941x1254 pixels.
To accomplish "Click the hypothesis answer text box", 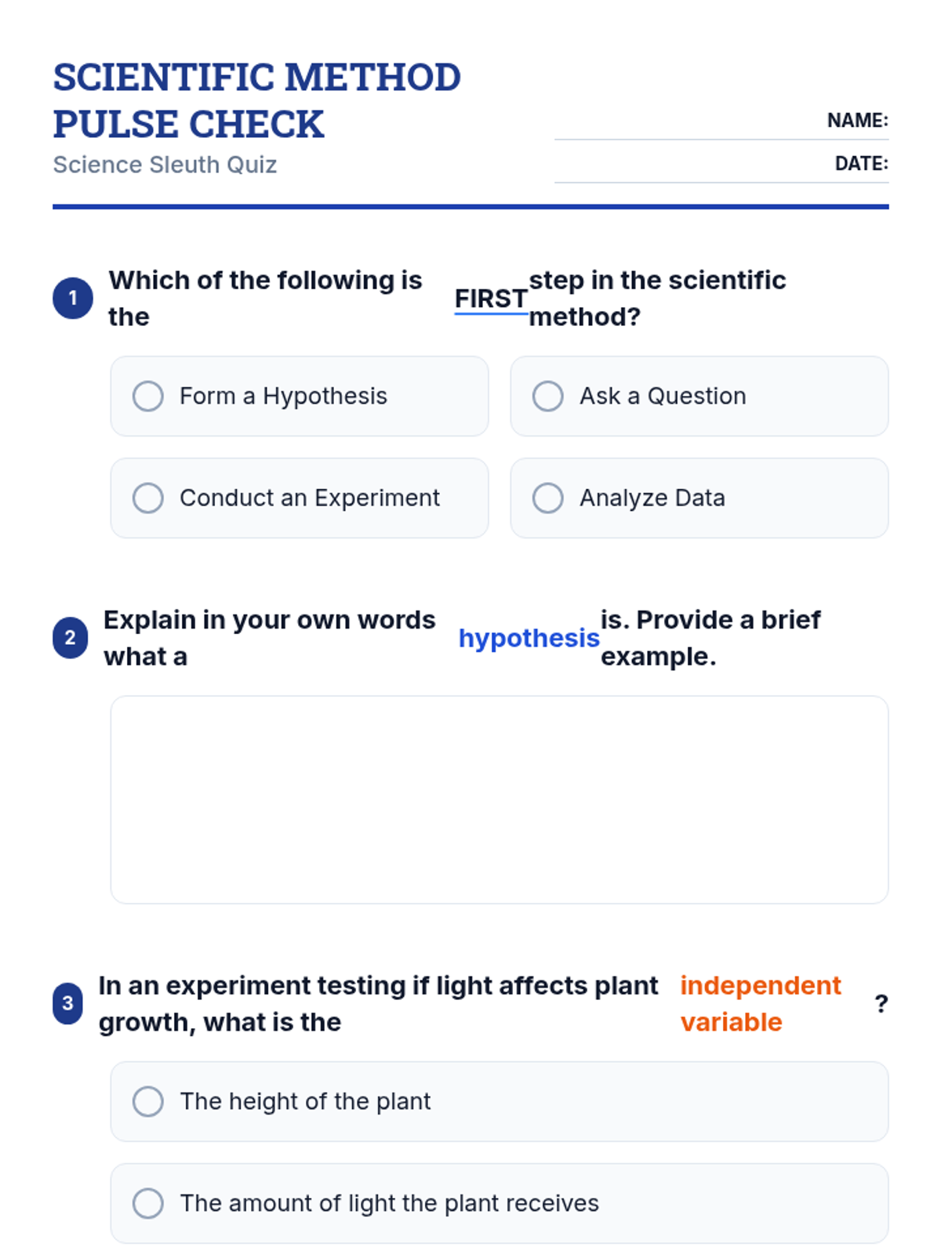I will click(499, 799).
